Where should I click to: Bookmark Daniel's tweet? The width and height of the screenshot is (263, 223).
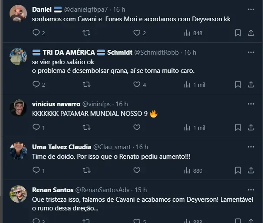(238, 33)
